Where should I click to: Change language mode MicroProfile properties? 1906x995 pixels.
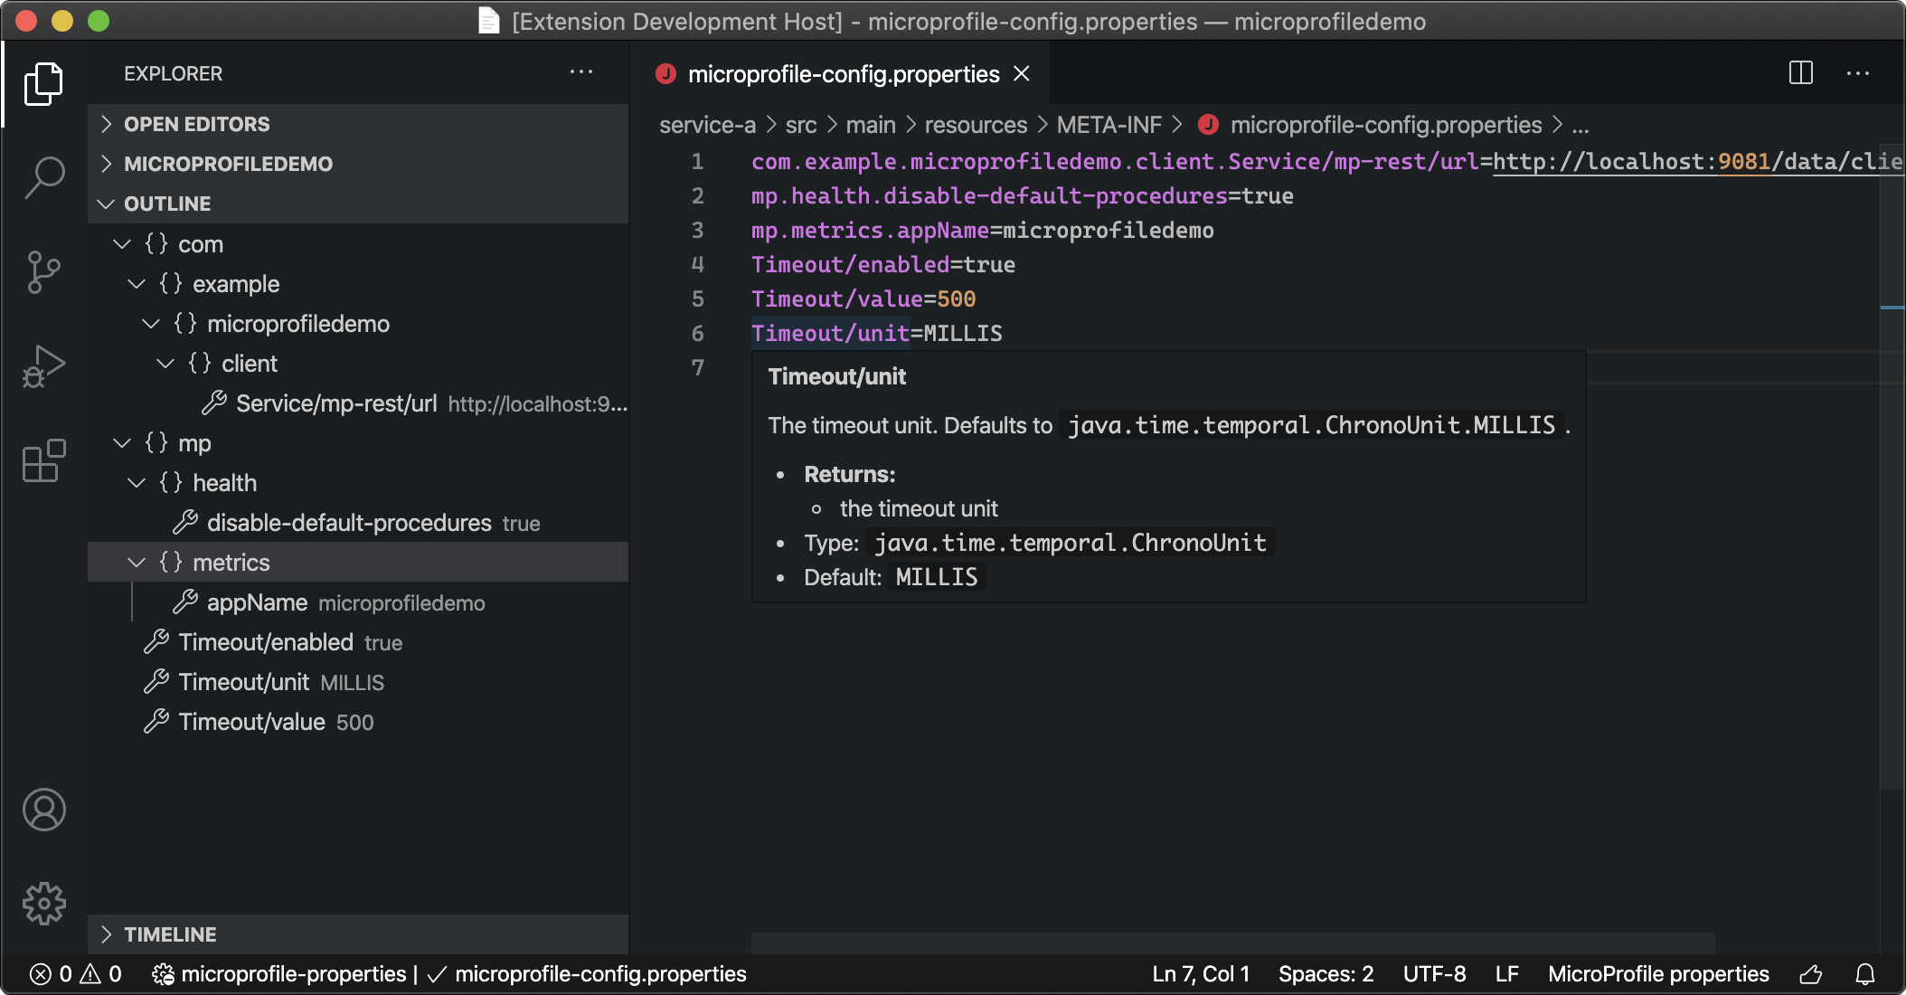(1657, 974)
